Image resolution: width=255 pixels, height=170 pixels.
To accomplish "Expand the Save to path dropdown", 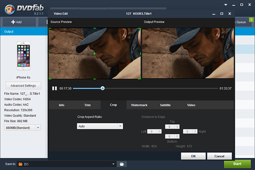I will tap(113, 164).
